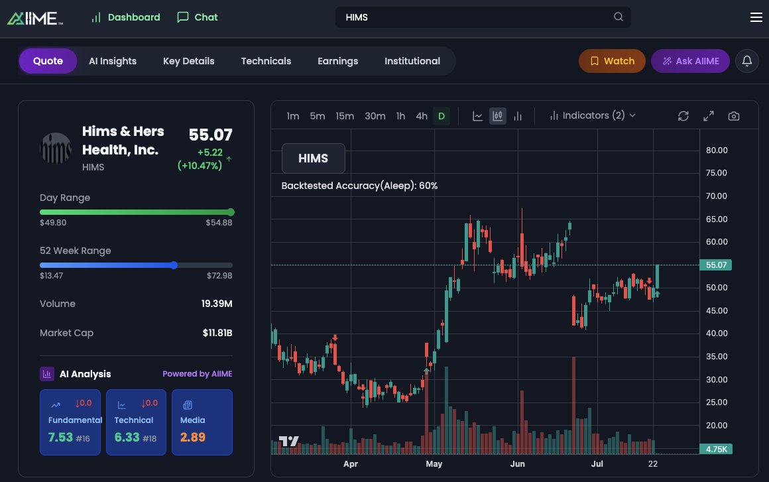Select the 1h chart interval
The image size is (769, 482).
400,116
